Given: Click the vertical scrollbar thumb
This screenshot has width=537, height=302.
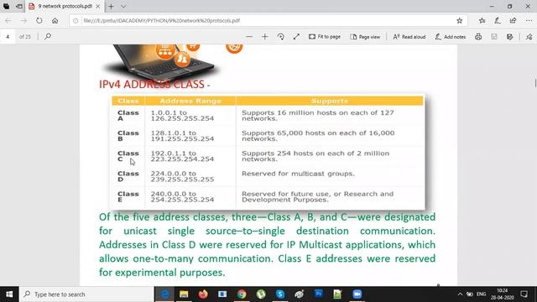Looking at the screenshot, I should tap(535, 83).
